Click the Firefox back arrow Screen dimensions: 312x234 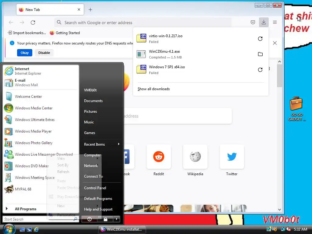(x=11, y=23)
